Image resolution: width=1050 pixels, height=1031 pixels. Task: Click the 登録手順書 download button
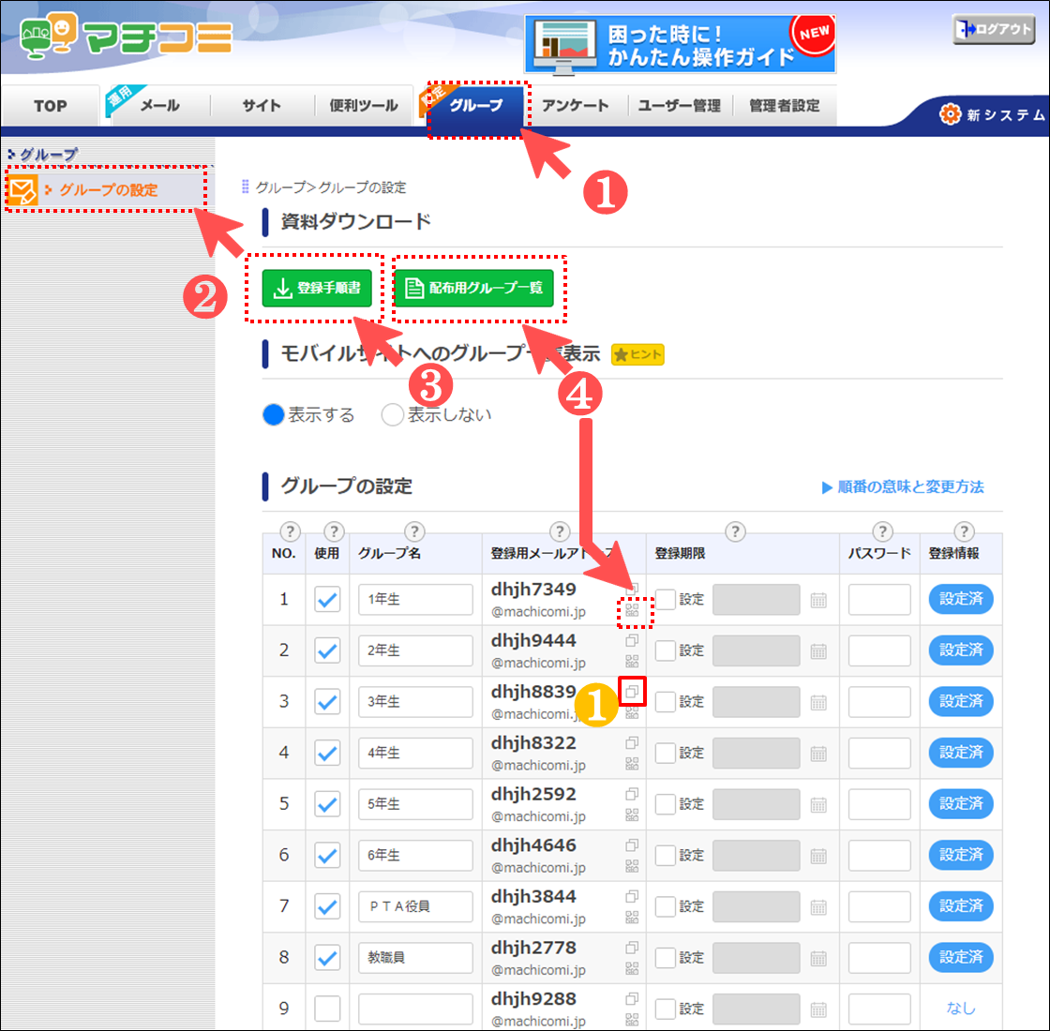(x=316, y=289)
